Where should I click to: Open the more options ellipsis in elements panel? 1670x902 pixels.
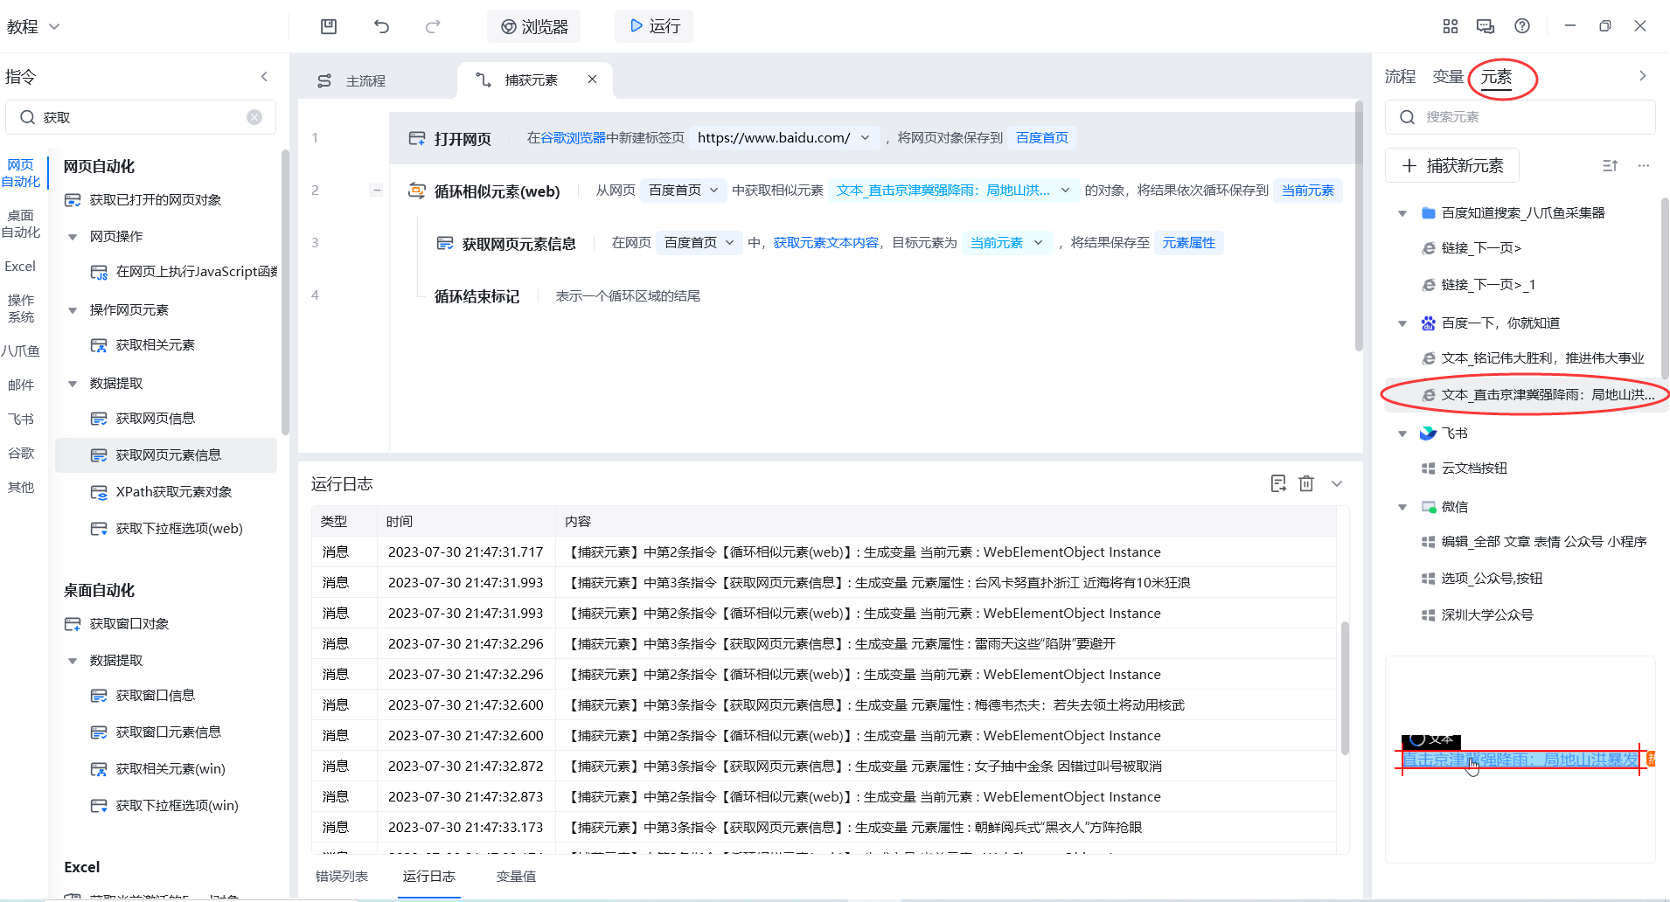coord(1644,165)
